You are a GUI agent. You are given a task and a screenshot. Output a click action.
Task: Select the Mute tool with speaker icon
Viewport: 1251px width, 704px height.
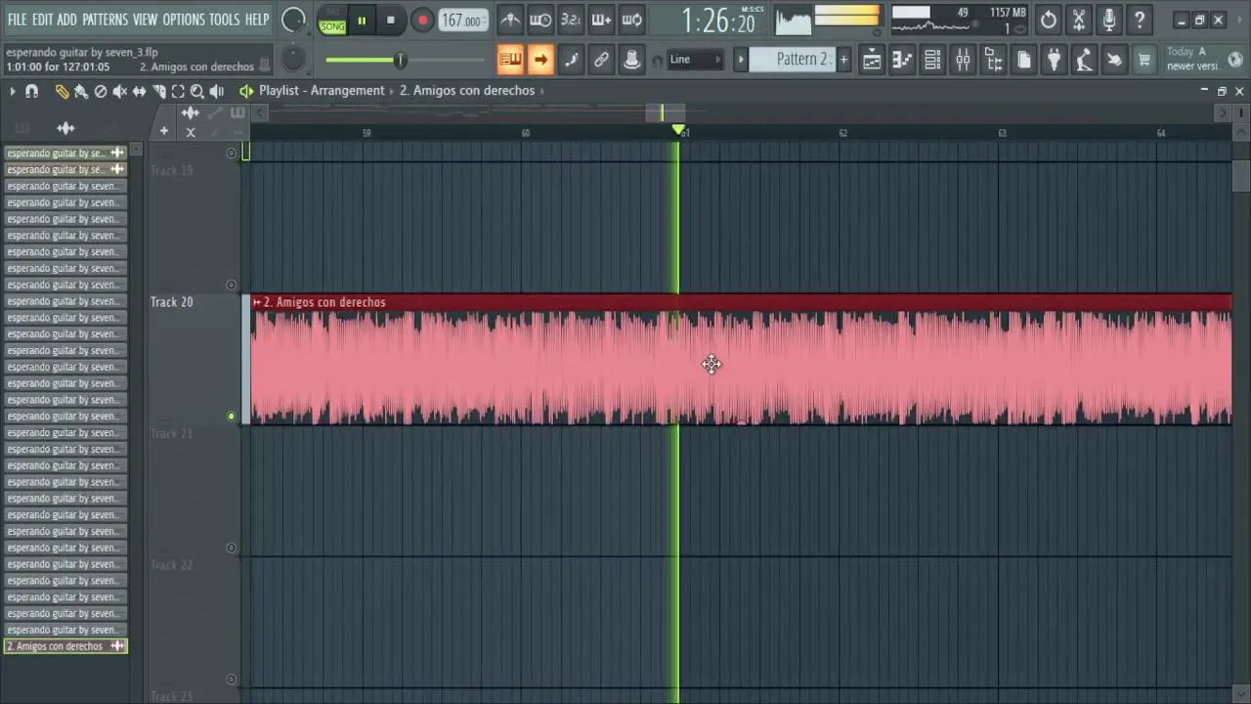click(120, 91)
